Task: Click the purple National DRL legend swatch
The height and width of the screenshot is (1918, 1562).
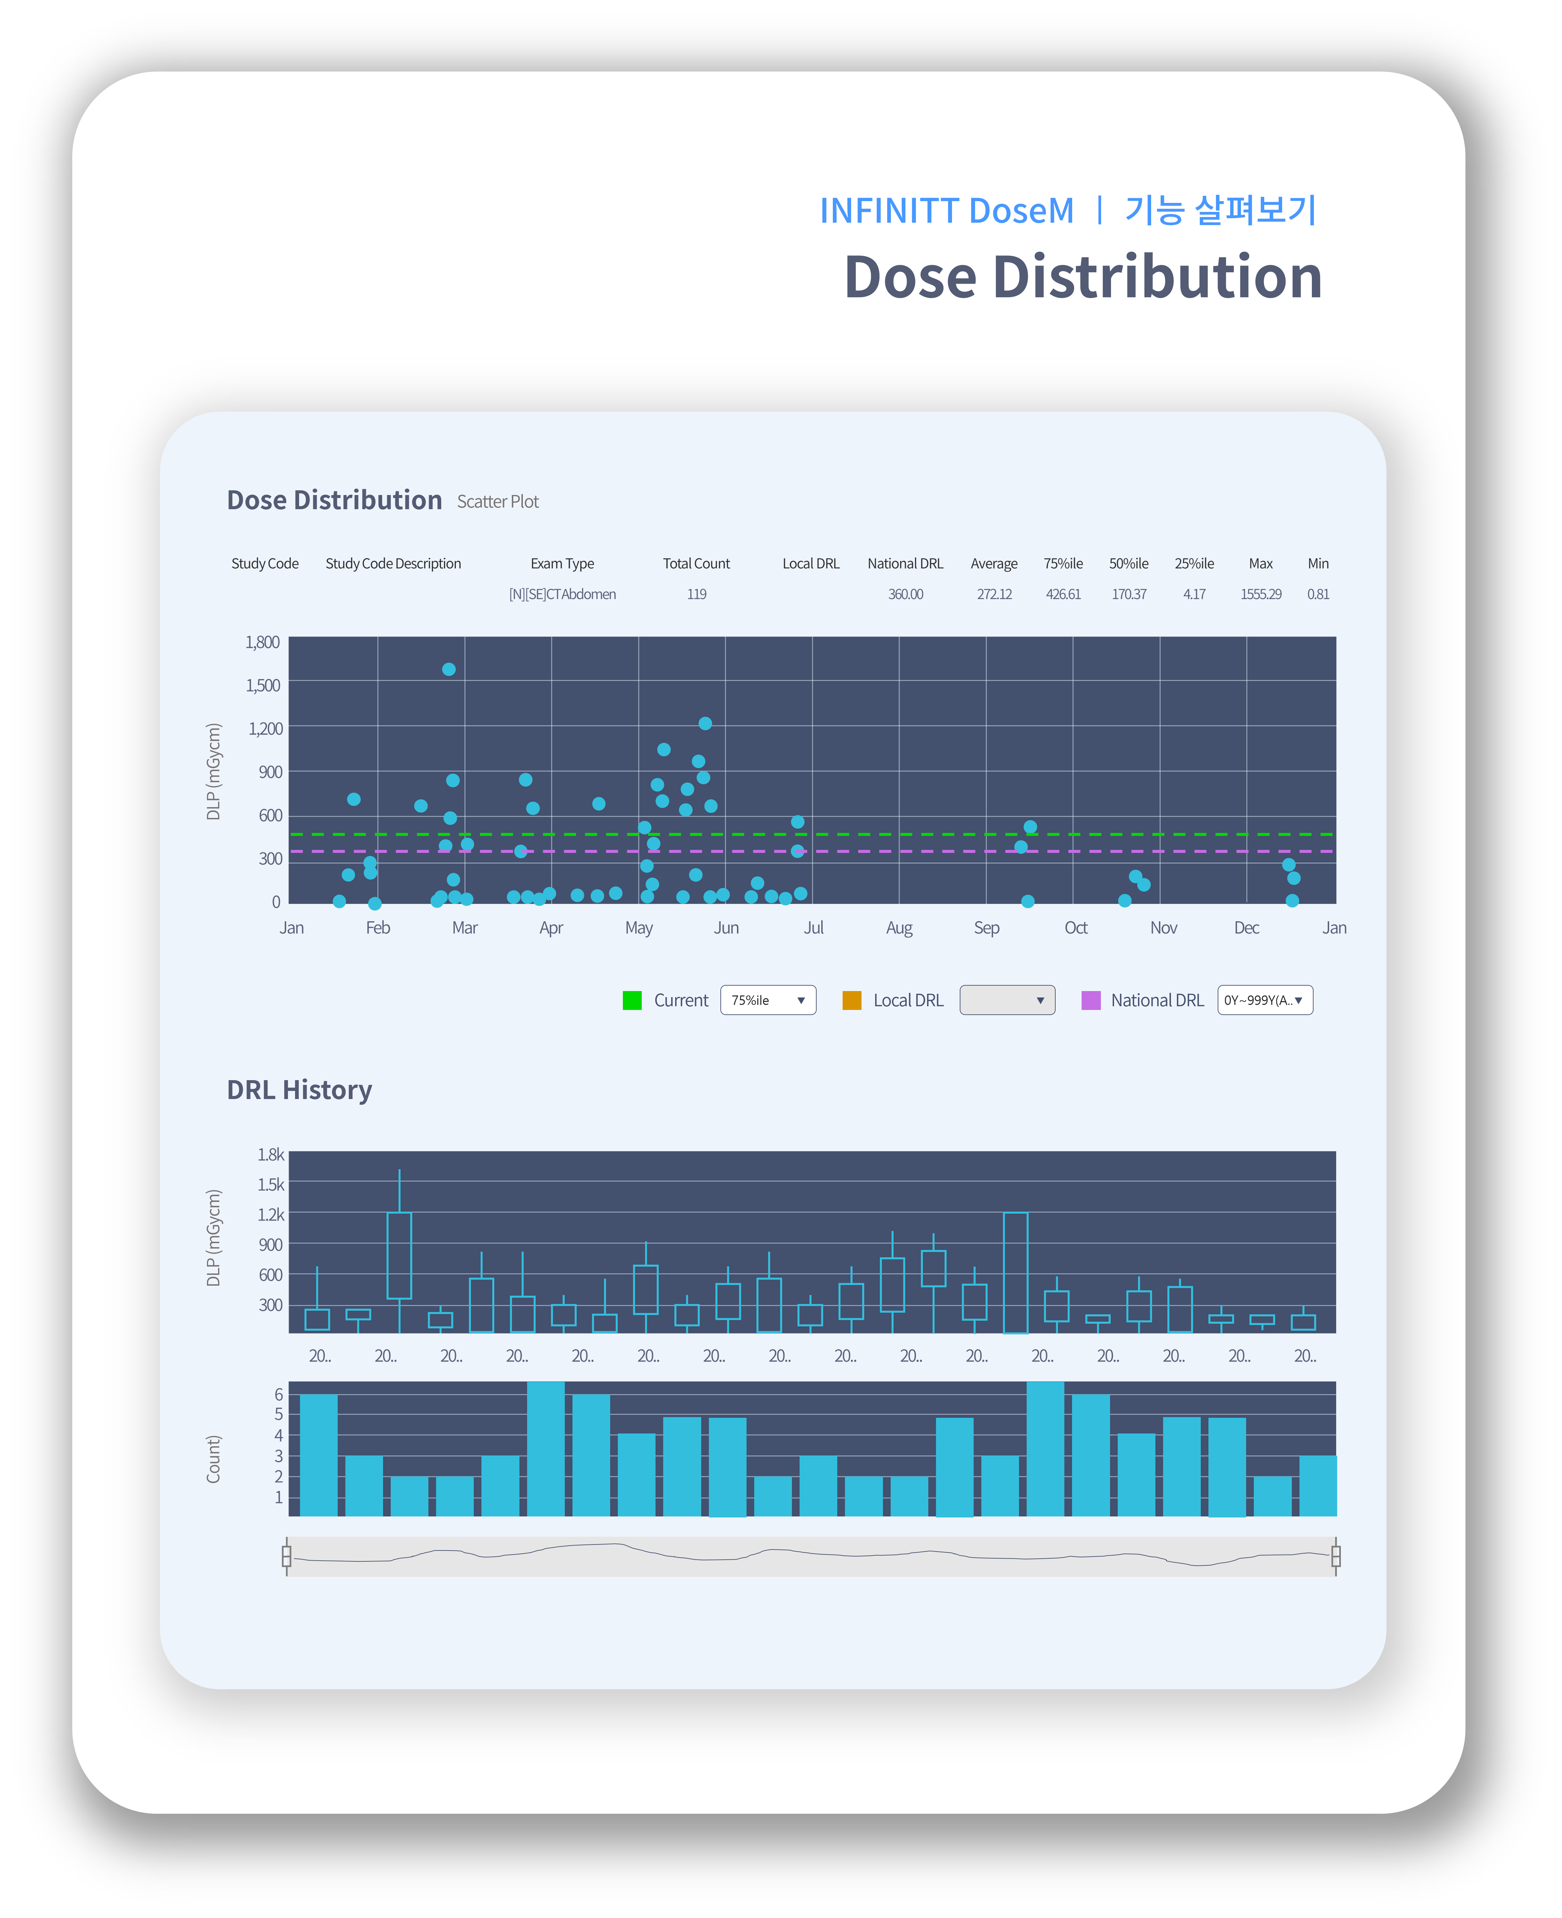Action: [x=1090, y=1000]
